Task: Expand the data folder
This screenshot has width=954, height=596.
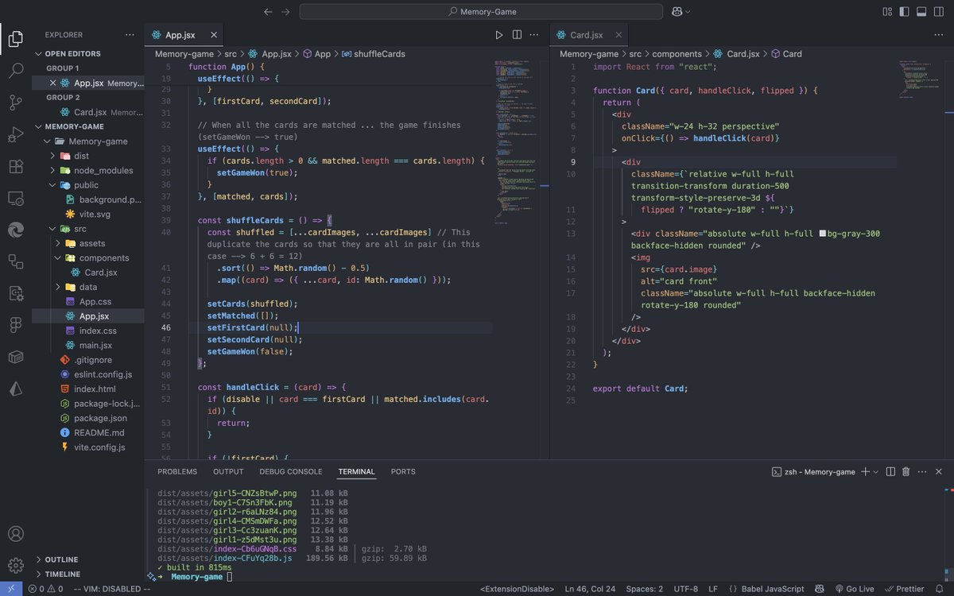Action: click(87, 287)
